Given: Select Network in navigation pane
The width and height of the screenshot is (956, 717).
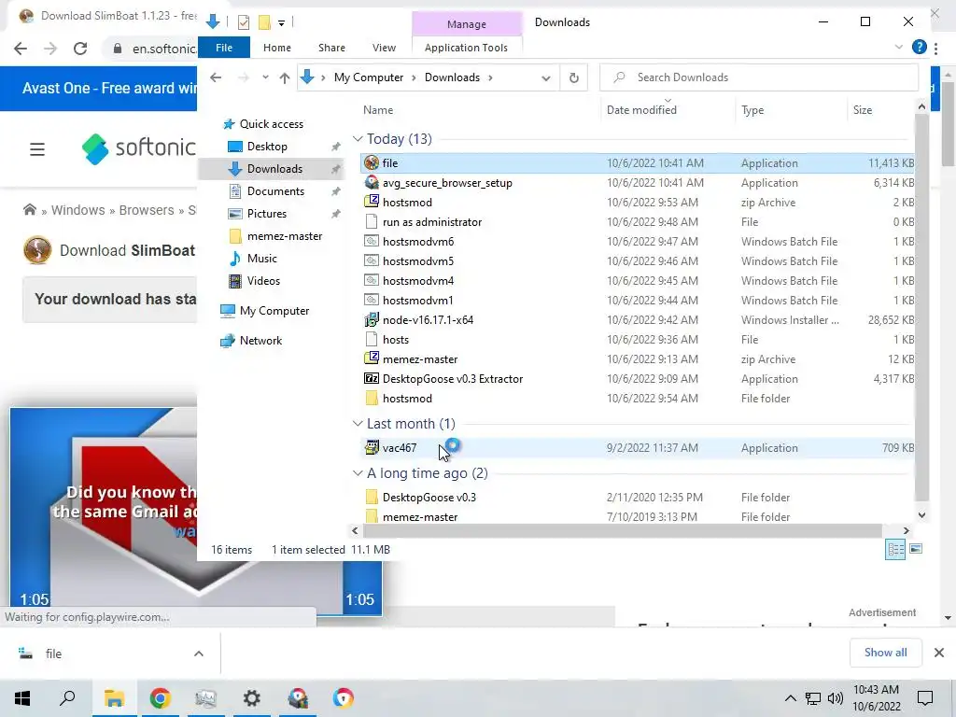Looking at the screenshot, I should pyautogui.click(x=260, y=341).
